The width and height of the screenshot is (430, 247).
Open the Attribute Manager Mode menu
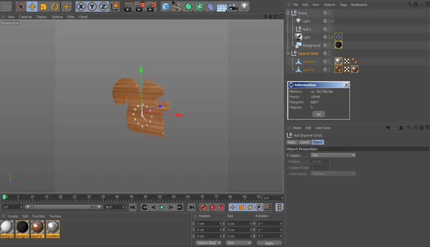[297, 128]
